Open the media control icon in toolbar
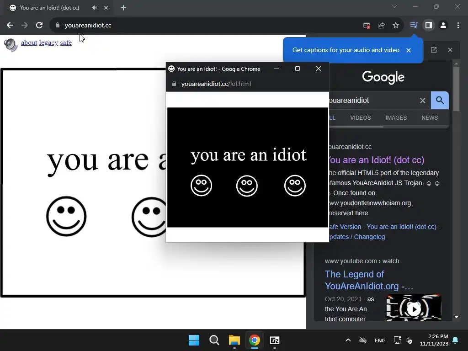468x351 pixels. pos(414,25)
